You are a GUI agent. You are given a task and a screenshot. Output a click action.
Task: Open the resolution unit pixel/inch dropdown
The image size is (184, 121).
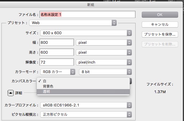[104, 62]
